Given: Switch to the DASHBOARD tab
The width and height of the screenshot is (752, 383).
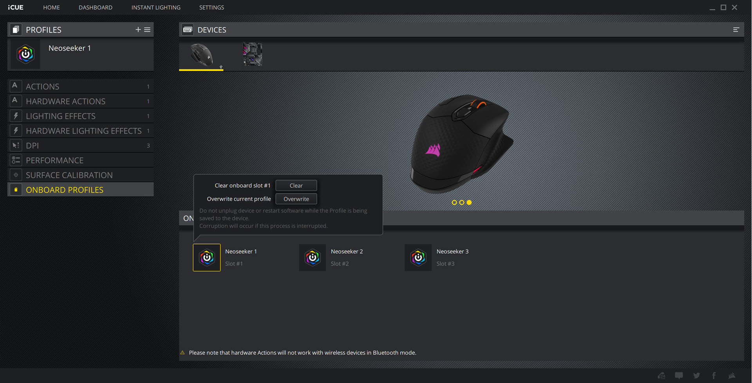Looking at the screenshot, I should coord(96,7).
